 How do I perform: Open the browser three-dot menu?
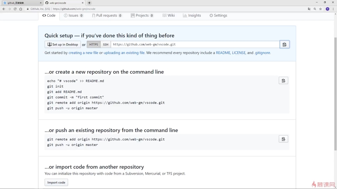(333, 9)
